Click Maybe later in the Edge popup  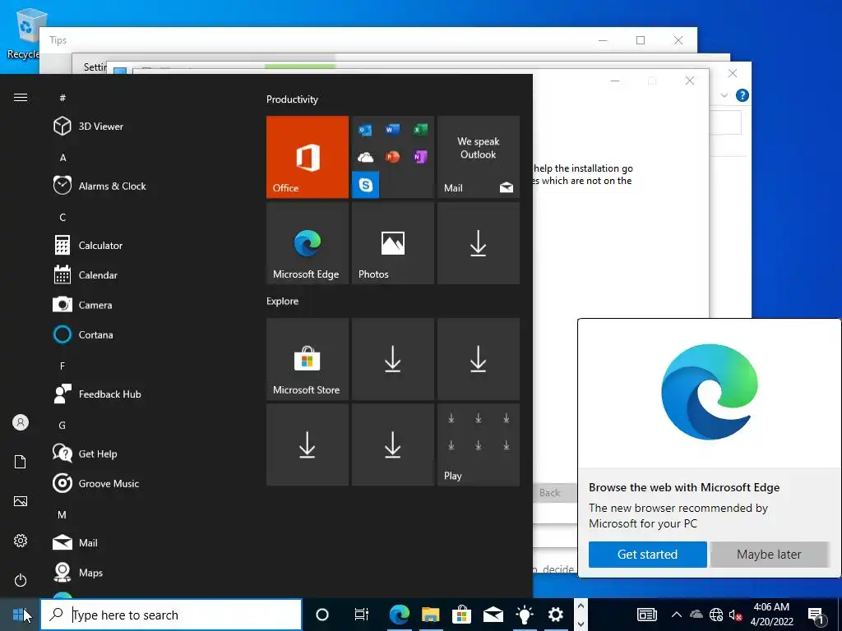click(769, 555)
